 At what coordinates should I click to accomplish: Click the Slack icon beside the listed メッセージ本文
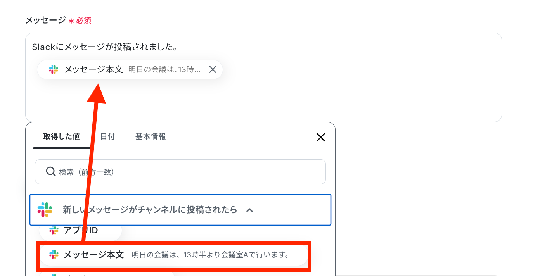(x=54, y=255)
